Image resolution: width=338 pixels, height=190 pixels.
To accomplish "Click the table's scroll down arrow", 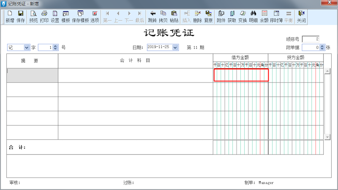I will [327, 137].
